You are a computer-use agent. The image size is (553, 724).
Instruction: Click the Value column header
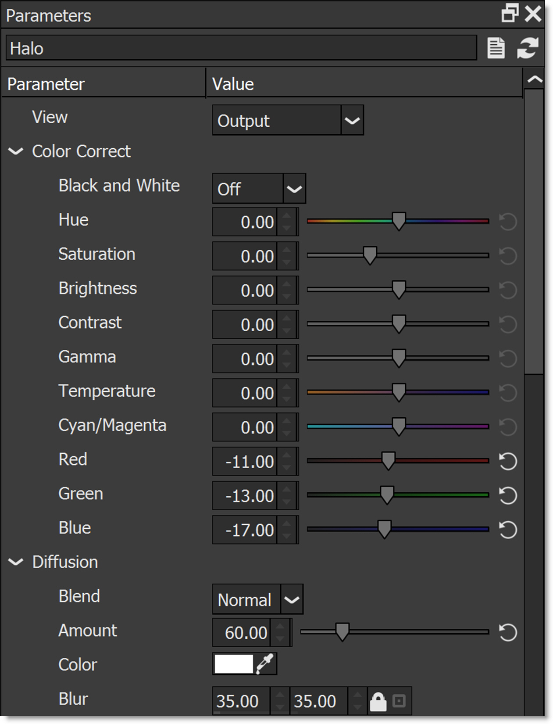[364, 84]
